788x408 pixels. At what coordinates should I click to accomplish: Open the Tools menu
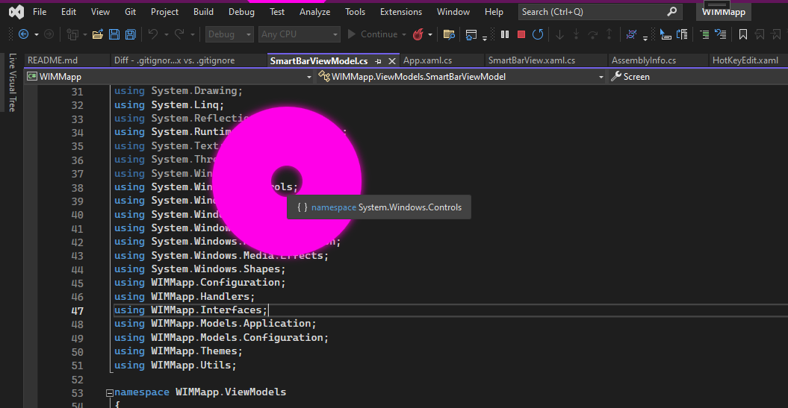pos(355,11)
